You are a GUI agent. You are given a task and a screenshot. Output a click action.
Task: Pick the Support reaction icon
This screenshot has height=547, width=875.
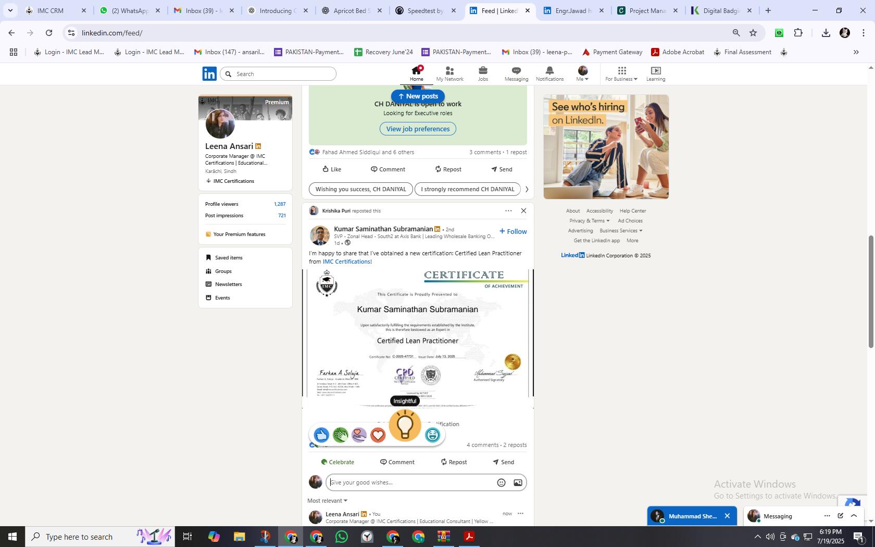coord(359,435)
